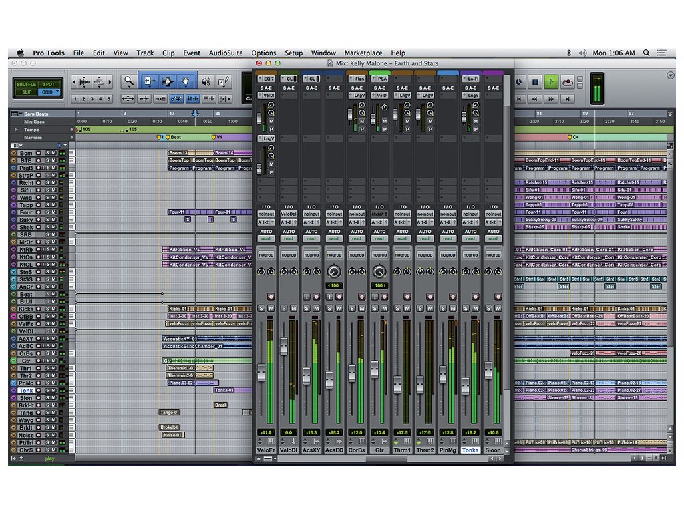Record-enable the Tonka mixer channel
This screenshot has width=684, height=513.
[476, 297]
